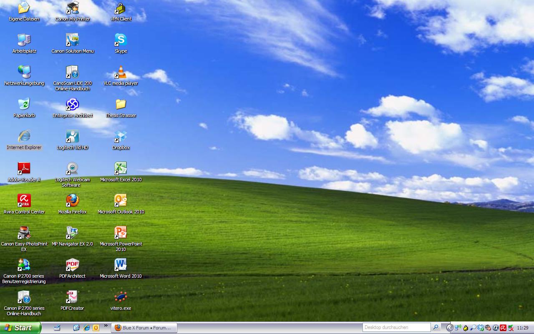This screenshot has width=534, height=334.
Task: Select the Netzwerkumgebung icon
Action: coord(24,76)
